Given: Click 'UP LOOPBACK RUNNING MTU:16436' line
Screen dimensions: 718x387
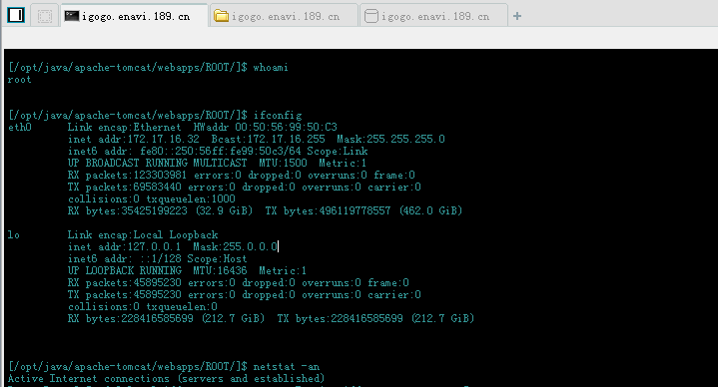Looking at the screenshot, I should (188, 271).
